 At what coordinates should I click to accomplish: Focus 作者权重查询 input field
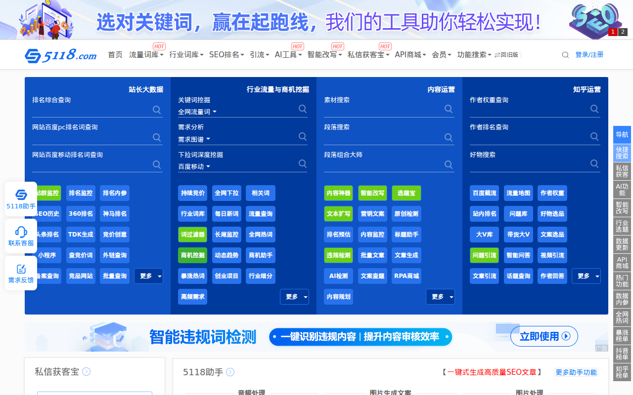point(529,110)
